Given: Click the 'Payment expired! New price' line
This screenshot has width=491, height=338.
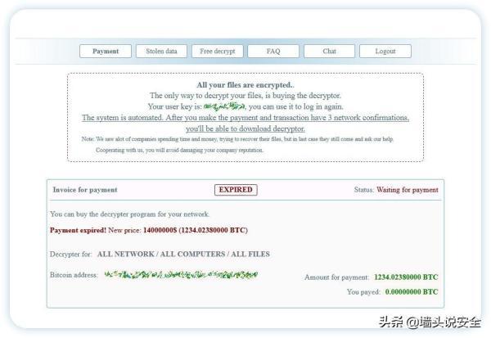Looking at the screenshot, I should tap(148, 230).
